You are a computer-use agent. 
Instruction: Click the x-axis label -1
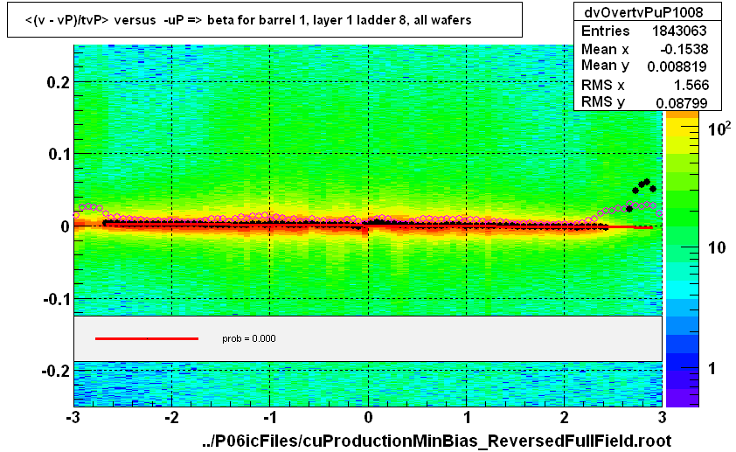tap(269, 417)
